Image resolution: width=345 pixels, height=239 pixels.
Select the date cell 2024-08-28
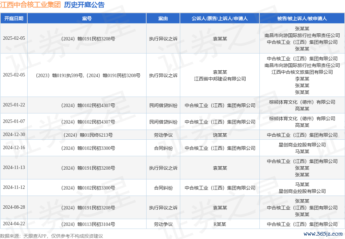point(14,207)
